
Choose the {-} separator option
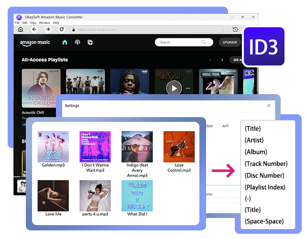tap(248, 199)
